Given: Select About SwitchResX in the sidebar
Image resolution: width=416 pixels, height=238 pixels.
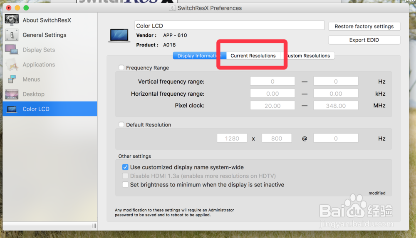Looking at the screenshot, I should click(x=50, y=20).
